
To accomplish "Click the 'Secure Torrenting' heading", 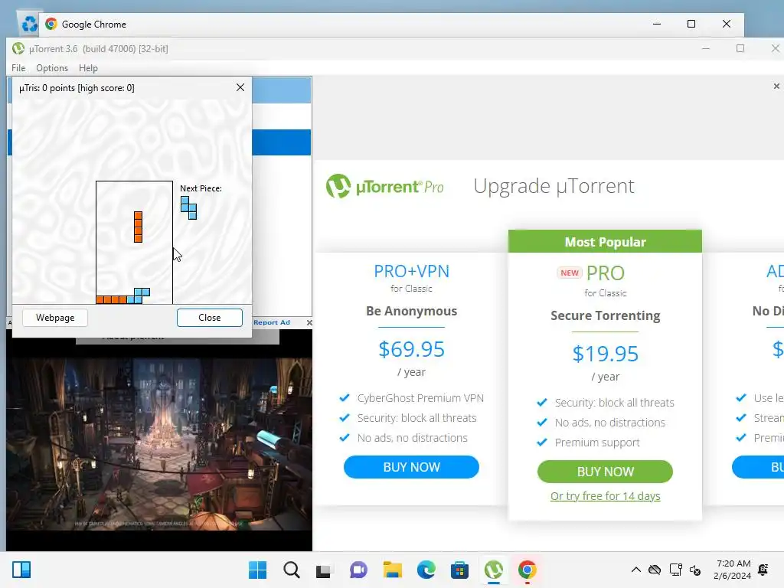I will point(605,315).
